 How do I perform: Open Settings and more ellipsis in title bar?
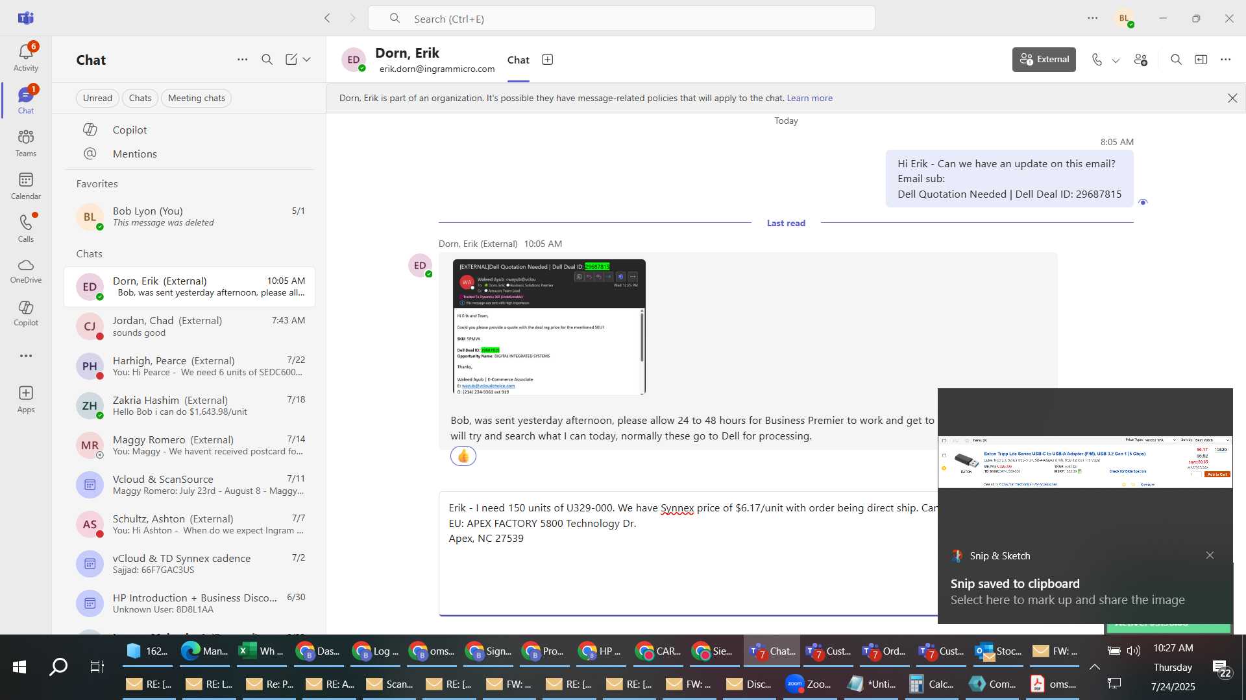[1093, 18]
